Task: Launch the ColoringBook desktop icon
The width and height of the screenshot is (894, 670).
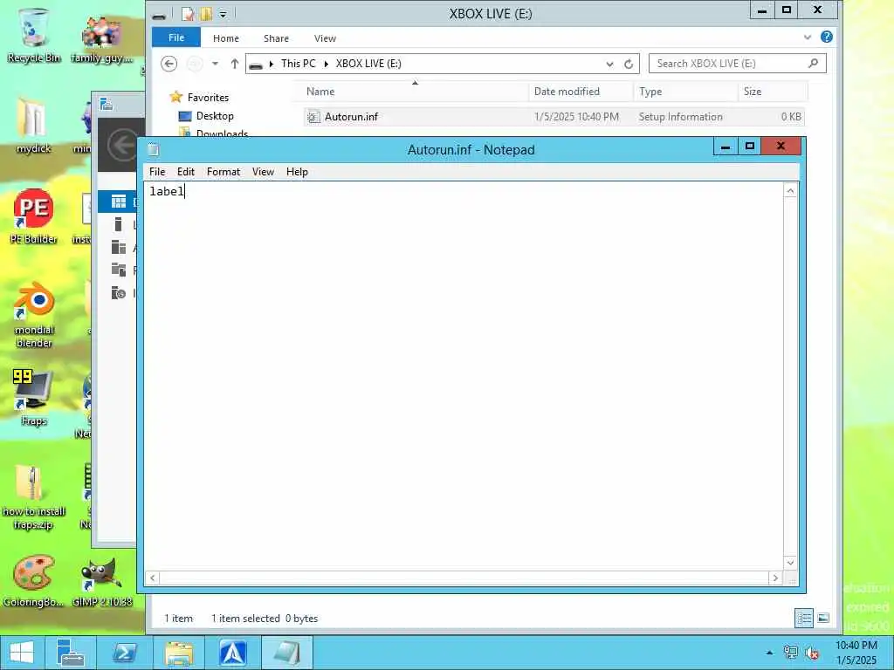Action: tap(34, 581)
